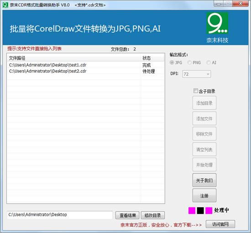Click the red hint 提示:支持文件直接拖入列表
The image size is (251, 233).
(34, 49)
